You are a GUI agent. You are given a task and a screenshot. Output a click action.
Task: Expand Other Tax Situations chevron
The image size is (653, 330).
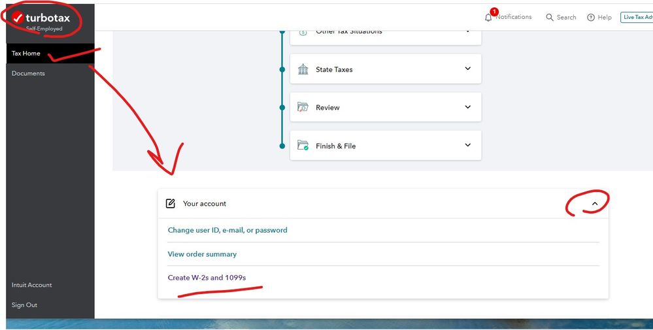point(467,31)
